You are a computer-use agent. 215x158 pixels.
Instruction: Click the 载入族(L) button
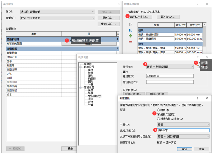point(168,17)
